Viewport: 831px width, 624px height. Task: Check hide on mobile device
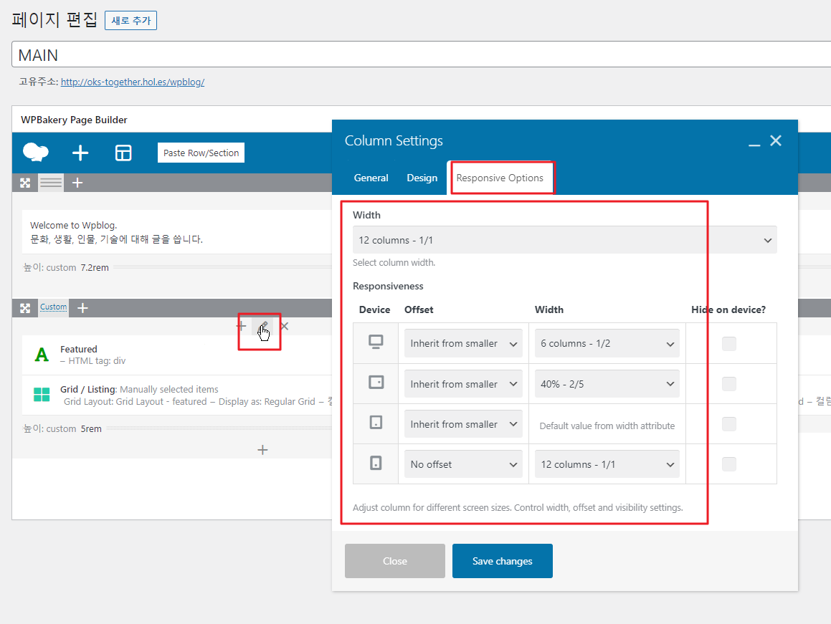coord(729,464)
